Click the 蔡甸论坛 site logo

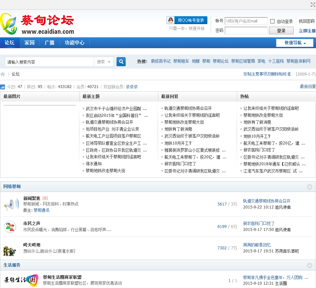(x=37, y=24)
